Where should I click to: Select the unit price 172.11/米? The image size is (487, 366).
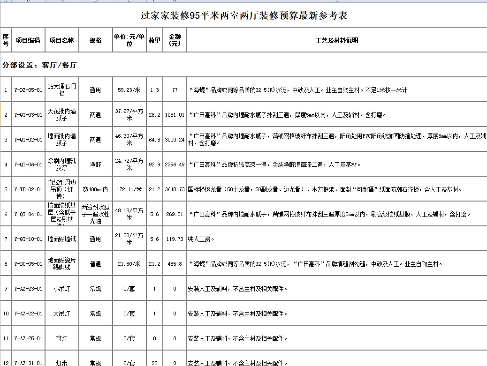coord(129,189)
